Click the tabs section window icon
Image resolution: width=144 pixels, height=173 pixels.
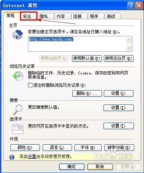[18, 129]
